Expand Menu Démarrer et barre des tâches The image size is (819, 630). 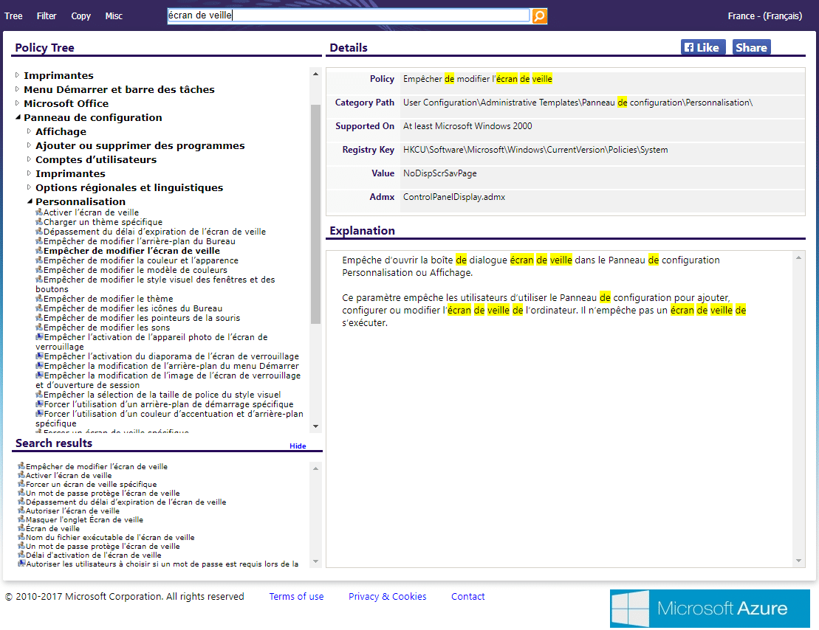(x=17, y=89)
